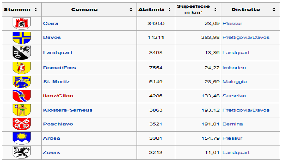Sort by Abitanti using sort arrows
The height and width of the screenshot is (162, 283).
(169, 10)
